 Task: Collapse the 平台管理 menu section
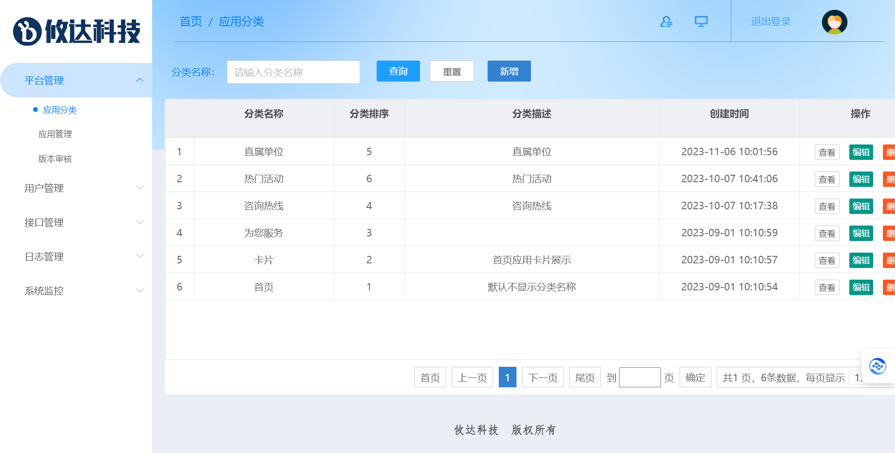(x=76, y=80)
